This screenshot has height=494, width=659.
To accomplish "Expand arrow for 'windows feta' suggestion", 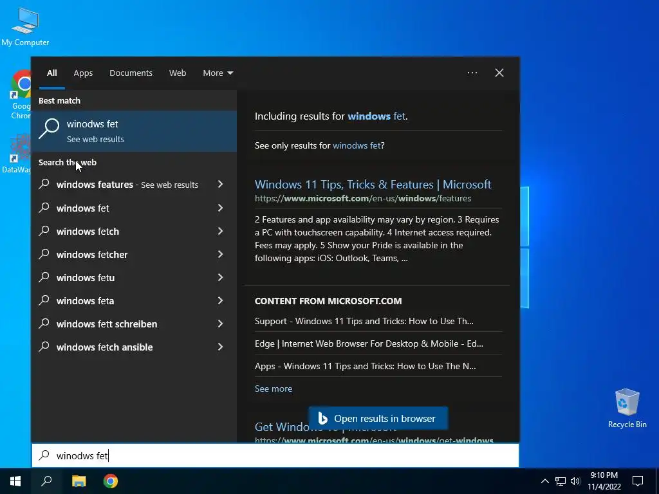I will click(220, 300).
